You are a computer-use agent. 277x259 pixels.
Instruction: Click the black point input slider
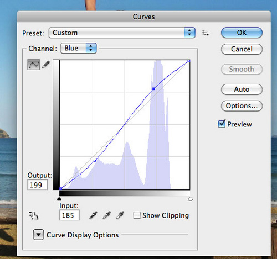59,199
